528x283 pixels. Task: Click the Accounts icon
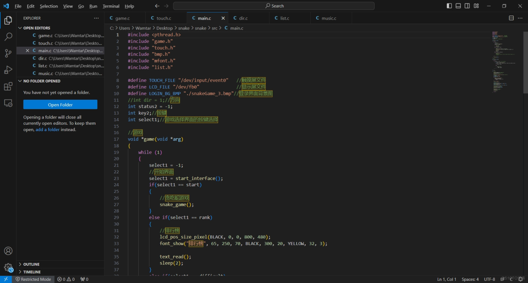8,251
